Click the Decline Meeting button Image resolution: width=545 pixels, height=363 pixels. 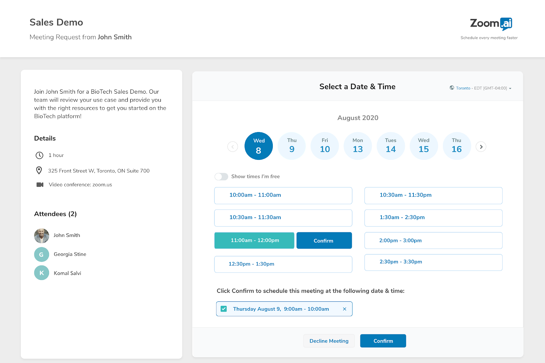click(329, 341)
